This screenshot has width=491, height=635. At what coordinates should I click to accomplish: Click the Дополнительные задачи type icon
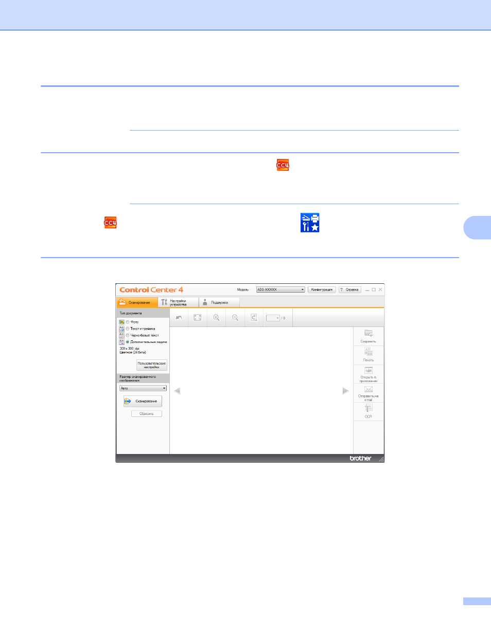pos(122,342)
